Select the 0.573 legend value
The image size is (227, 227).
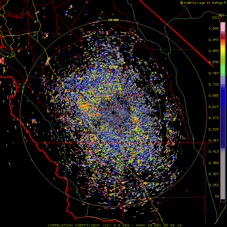(214, 118)
